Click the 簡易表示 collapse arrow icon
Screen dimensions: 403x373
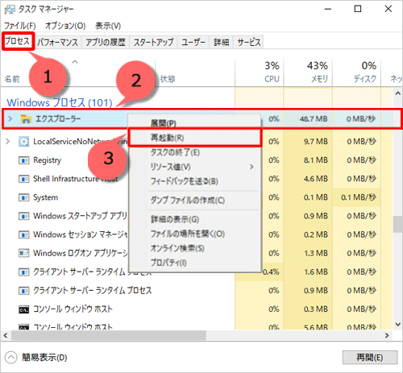pyautogui.click(x=10, y=358)
